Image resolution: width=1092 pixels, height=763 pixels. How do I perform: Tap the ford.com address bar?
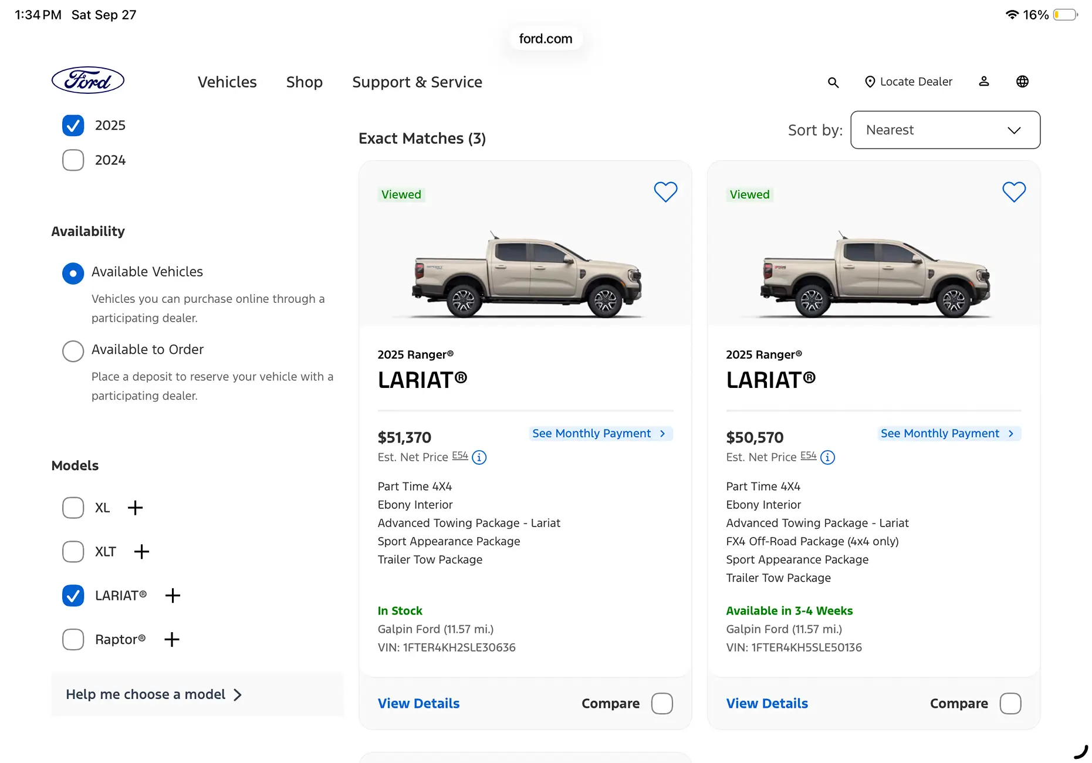pos(546,39)
